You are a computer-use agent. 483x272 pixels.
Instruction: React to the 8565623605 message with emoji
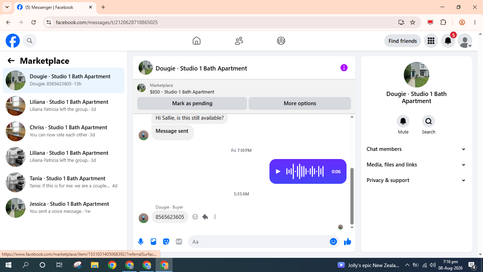point(195,217)
